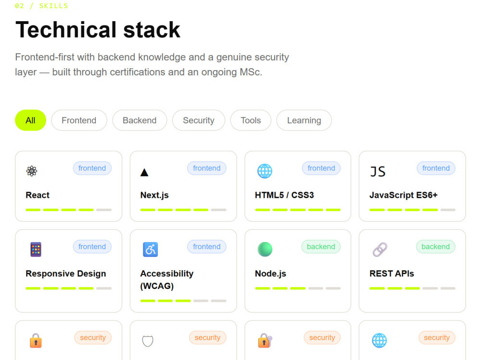The height and width of the screenshot is (360, 481).
Task: Click the HTML5 / CSS3 title
Action: pyautogui.click(x=284, y=195)
